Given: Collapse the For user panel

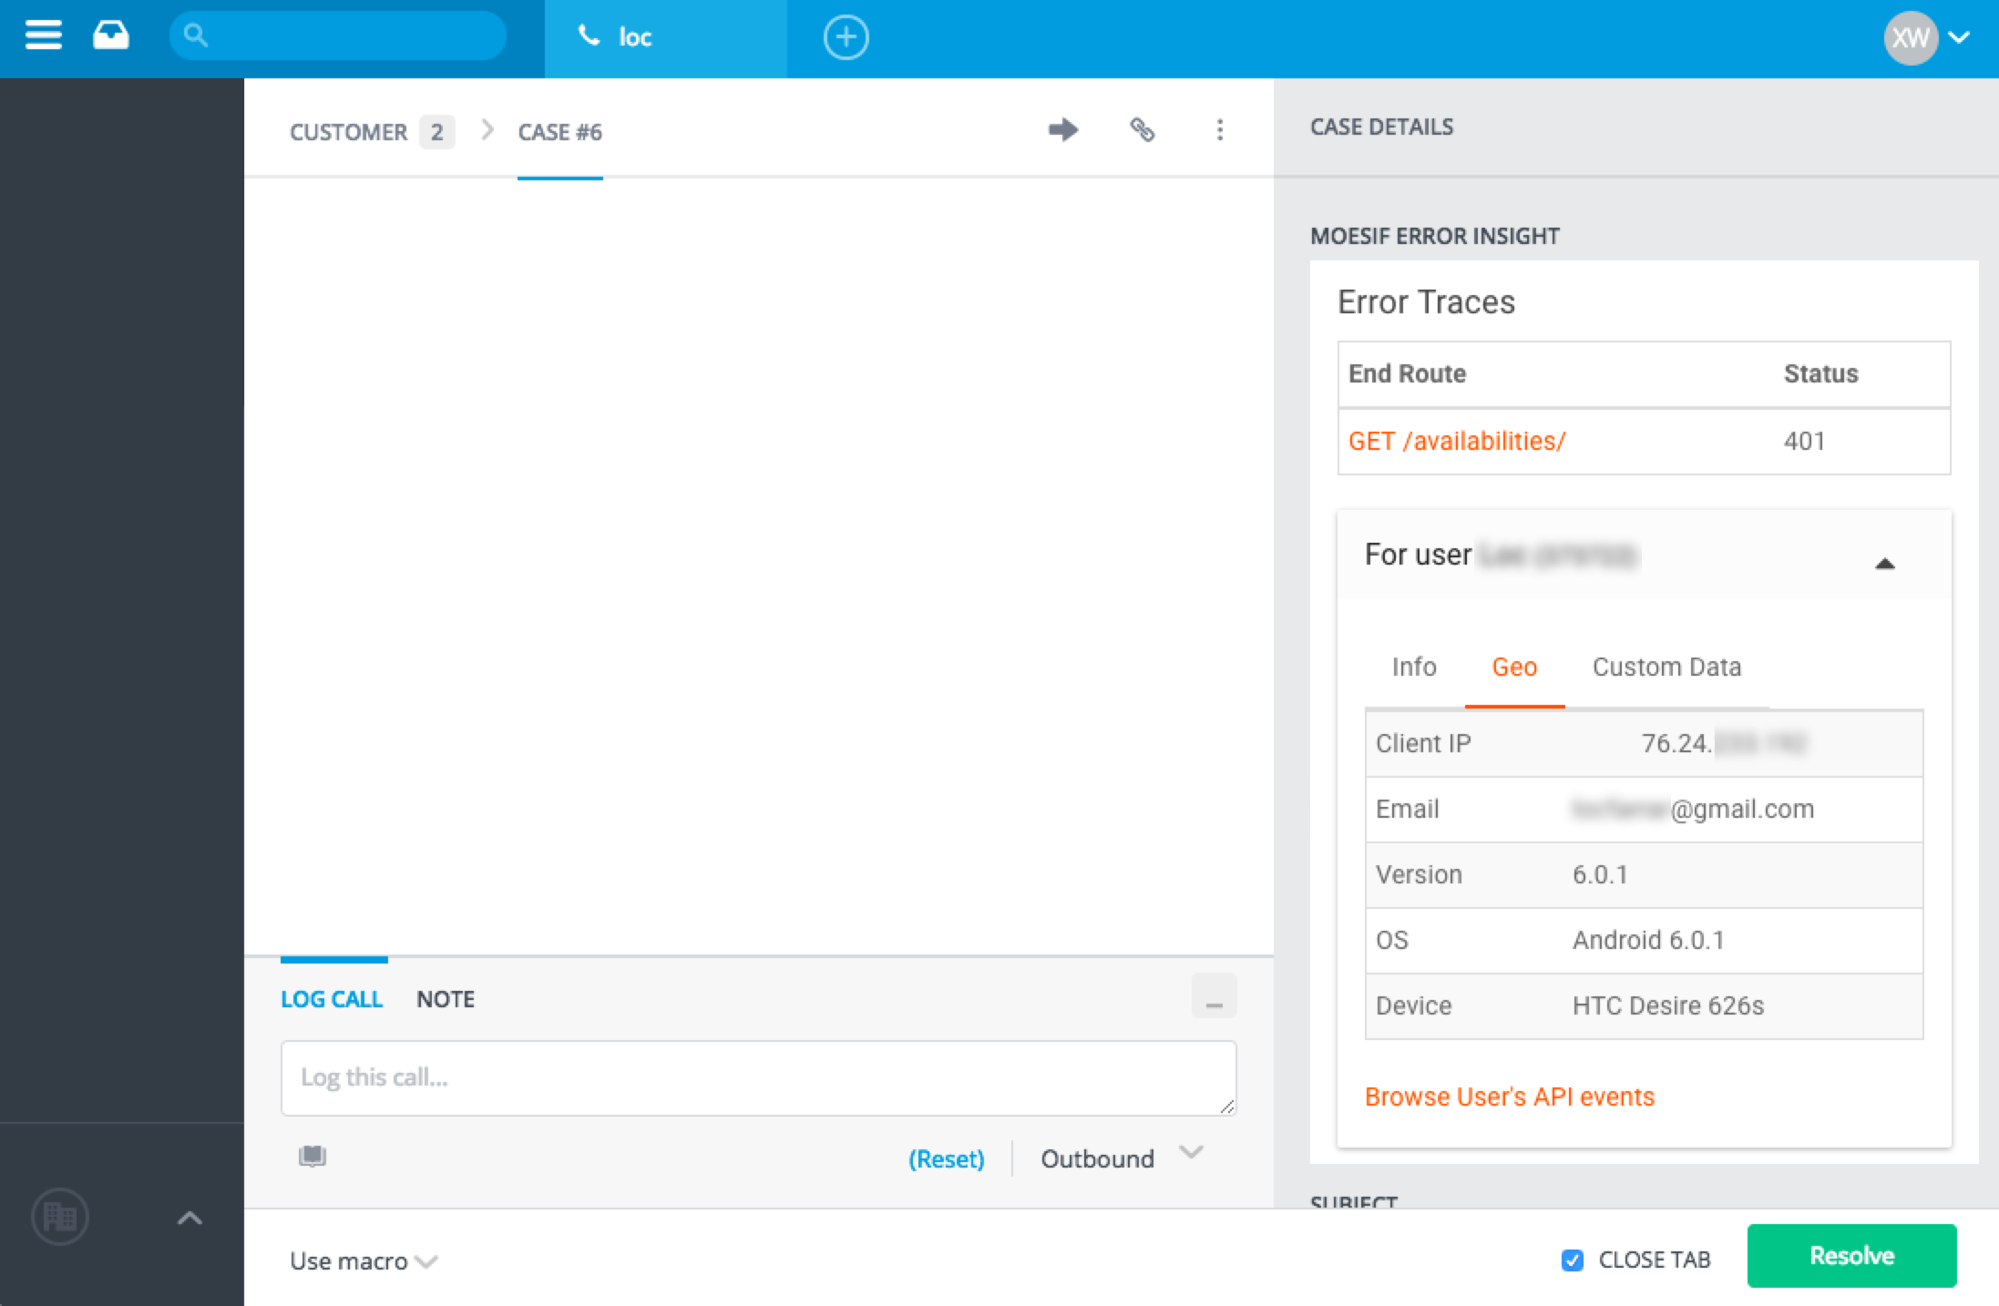Looking at the screenshot, I should pyautogui.click(x=1885, y=564).
